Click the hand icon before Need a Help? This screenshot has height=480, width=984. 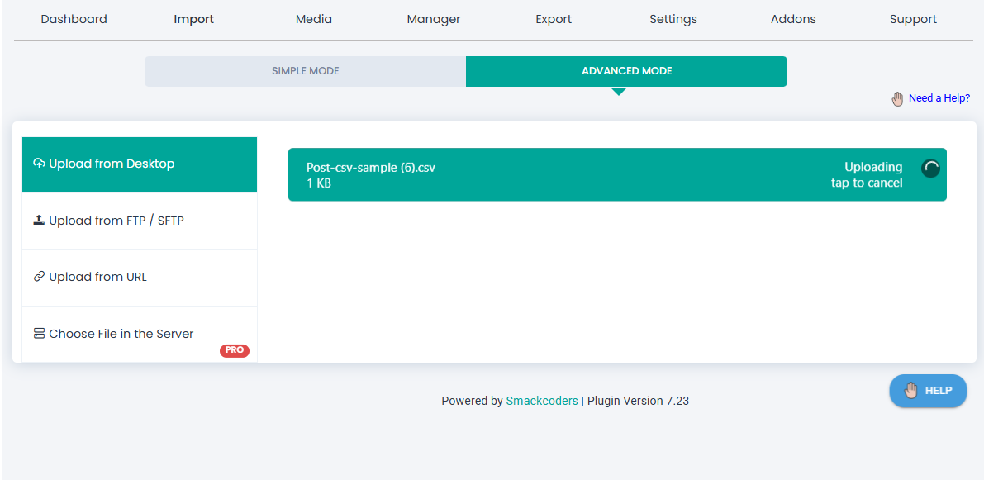coord(898,98)
